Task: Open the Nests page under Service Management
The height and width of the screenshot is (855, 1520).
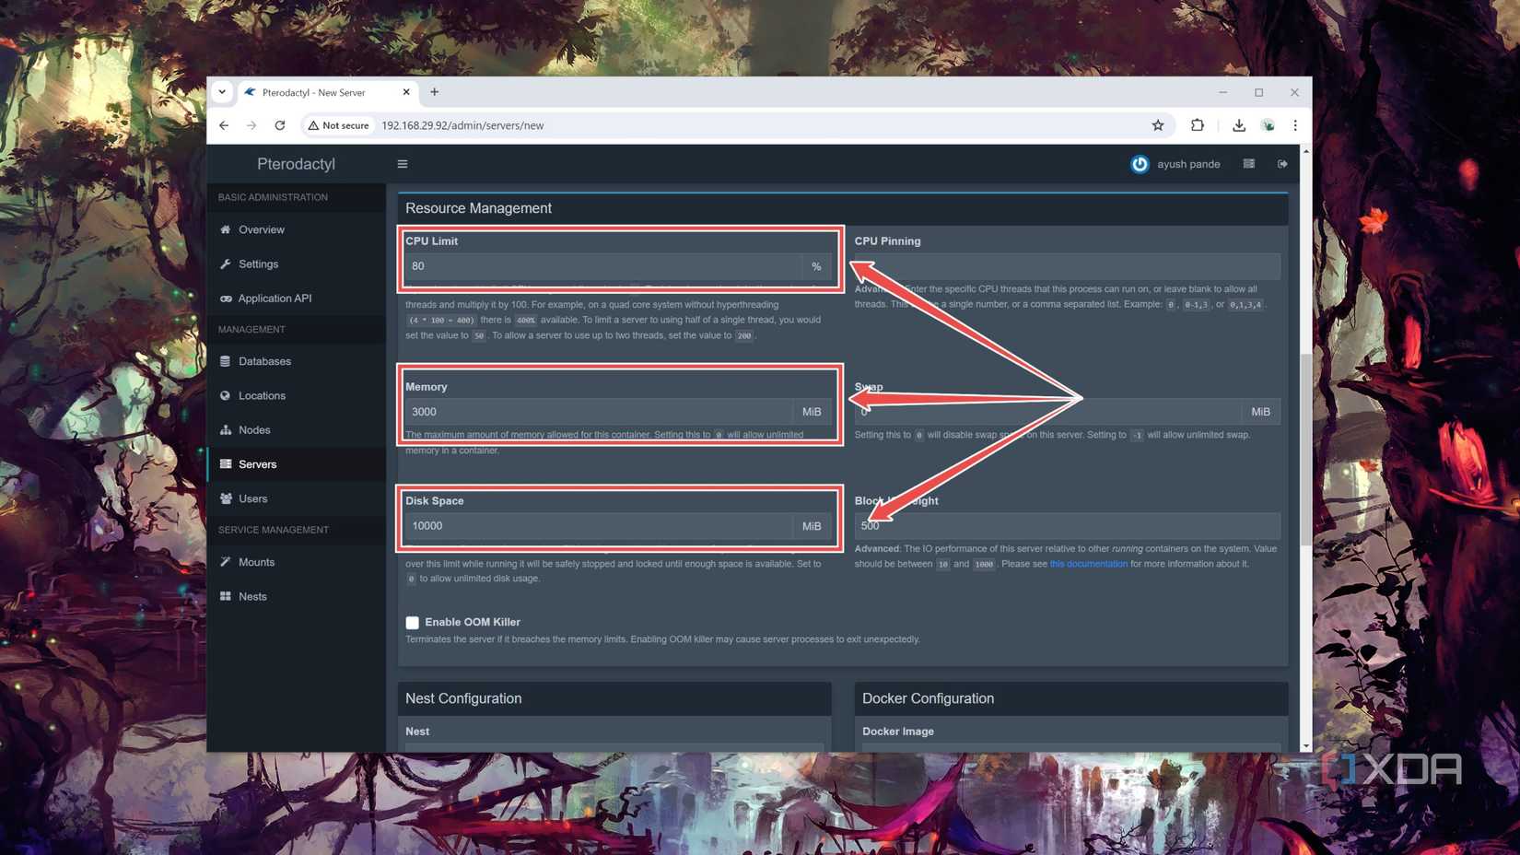Action: tap(252, 596)
